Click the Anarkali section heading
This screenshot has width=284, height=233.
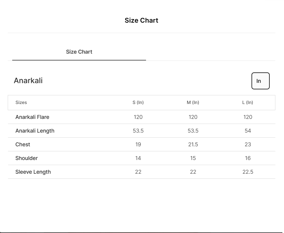[28, 81]
